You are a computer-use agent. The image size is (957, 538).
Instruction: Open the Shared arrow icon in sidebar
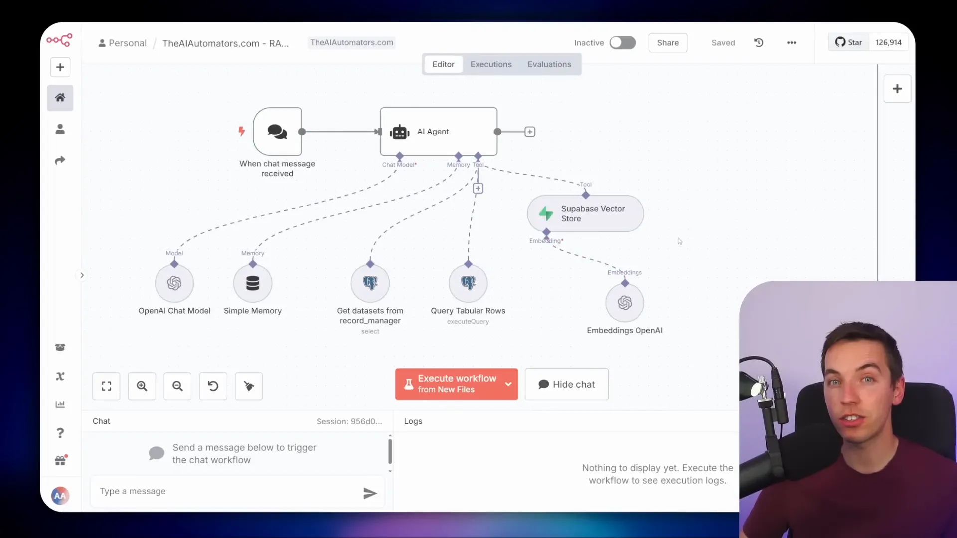[x=60, y=160]
